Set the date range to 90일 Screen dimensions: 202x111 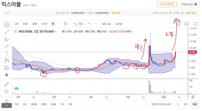44,104
